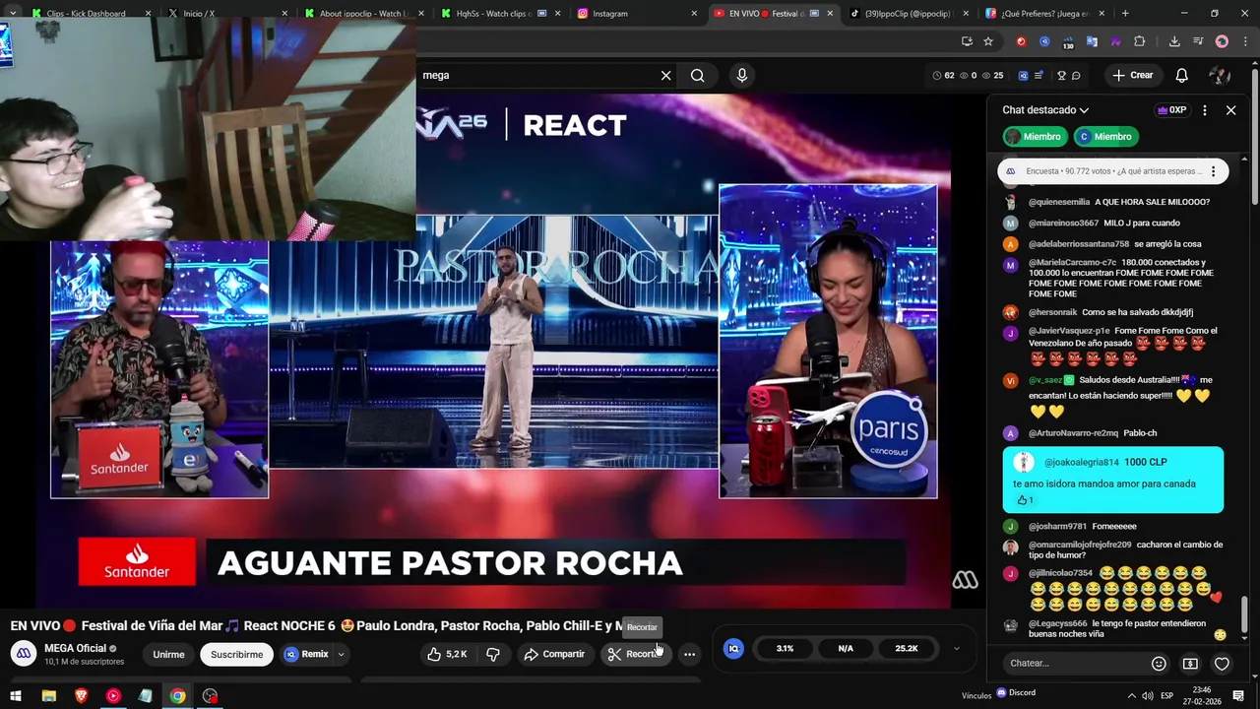The height and width of the screenshot is (709, 1260).
Task: Open the volume control in tray
Action: [1148, 696]
